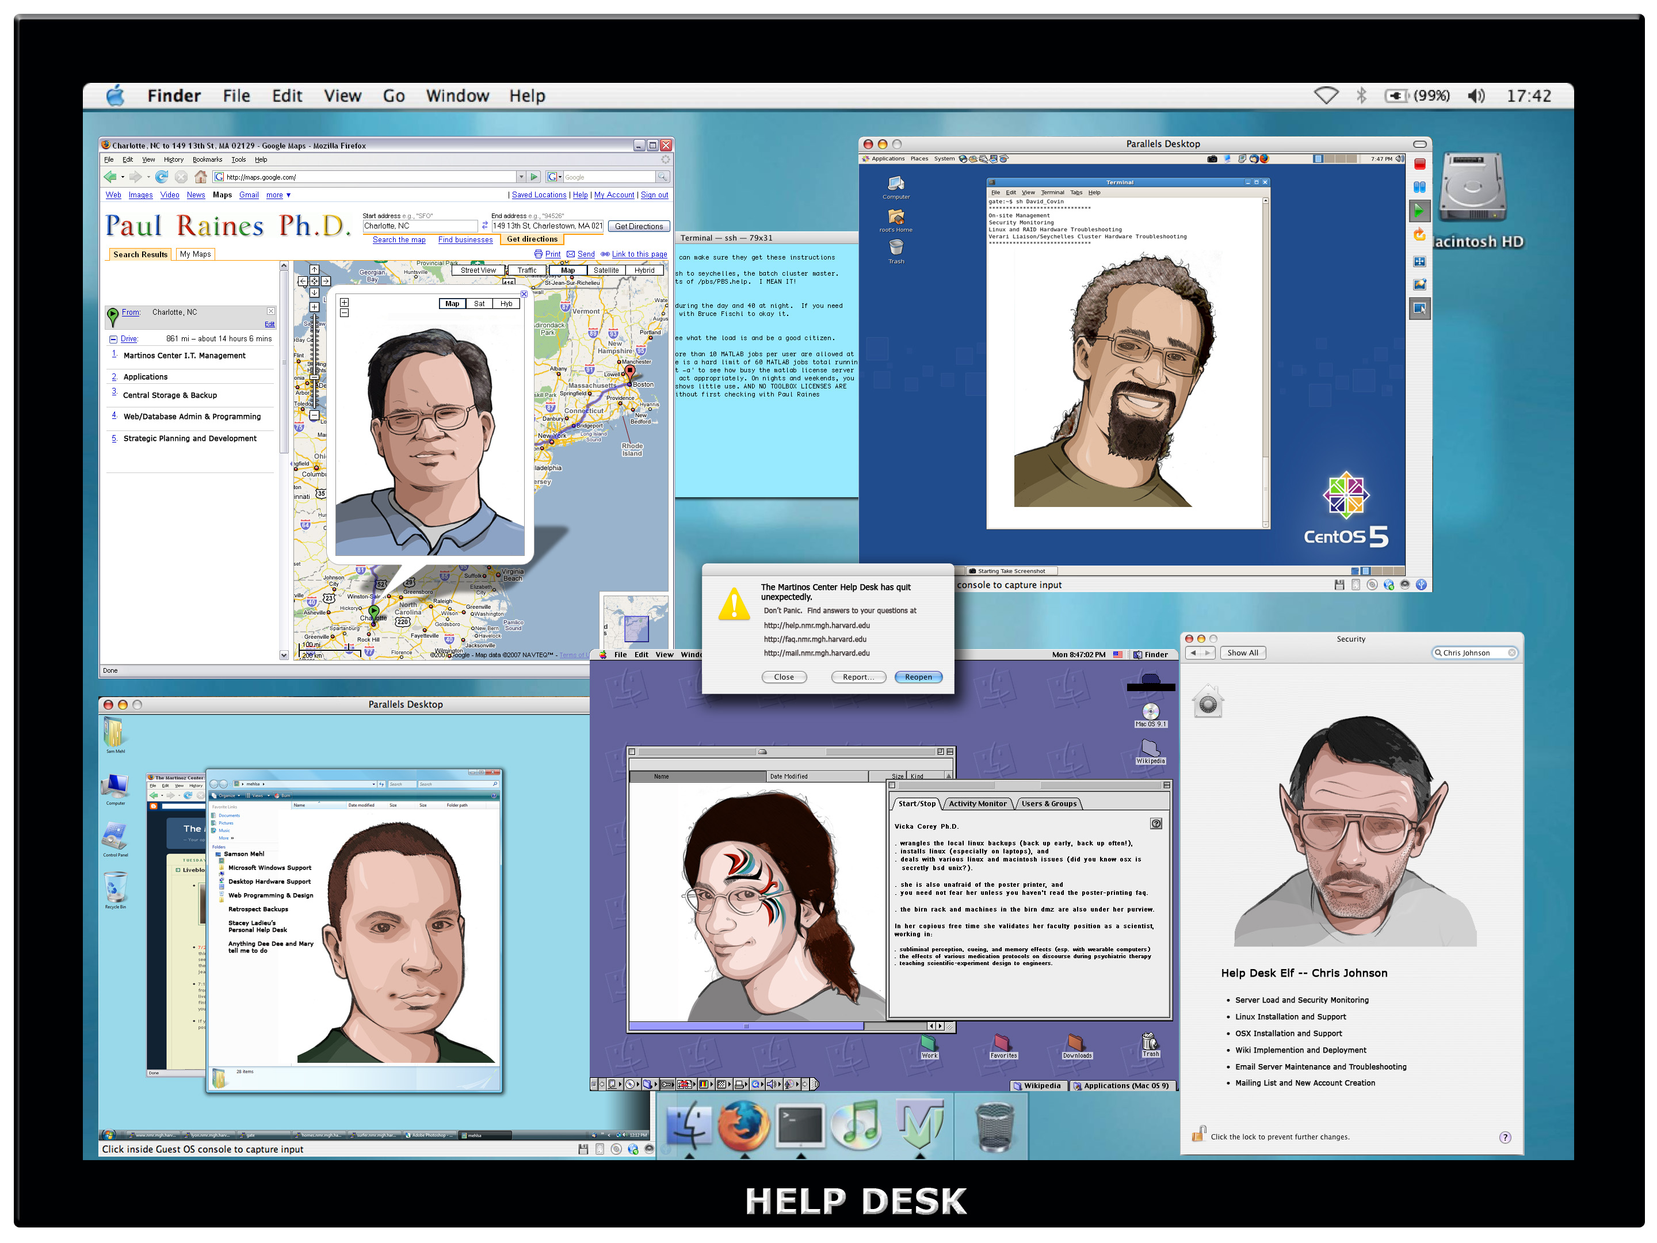Click the Firefox Home icon
The image size is (1657, 1243).
coord(201,177)
